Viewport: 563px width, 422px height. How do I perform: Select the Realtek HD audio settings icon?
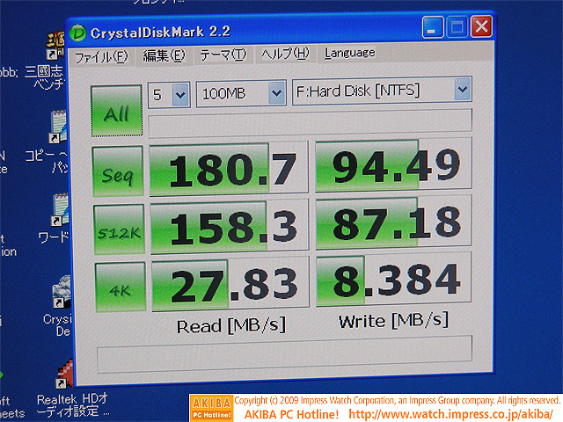pos(63,376)
